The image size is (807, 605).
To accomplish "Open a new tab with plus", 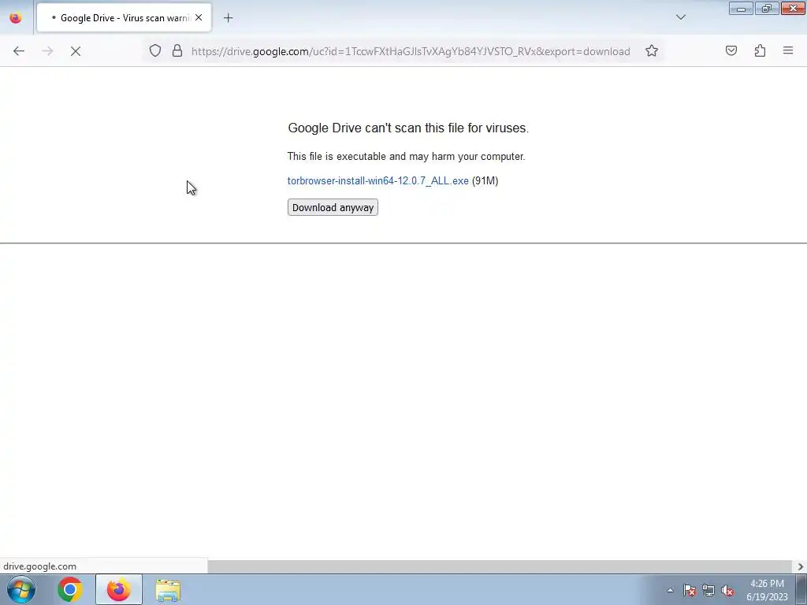I will (x=228, y=18).
